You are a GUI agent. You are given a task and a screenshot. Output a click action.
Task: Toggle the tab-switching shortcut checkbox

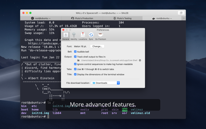(x=75, y=69)
